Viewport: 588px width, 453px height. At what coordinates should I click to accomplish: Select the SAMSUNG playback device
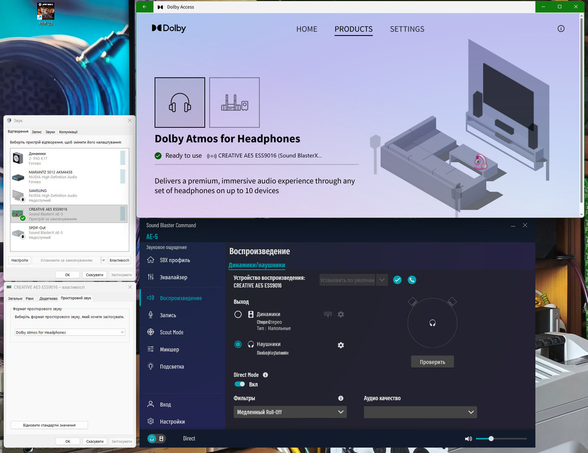click(69, 195)
